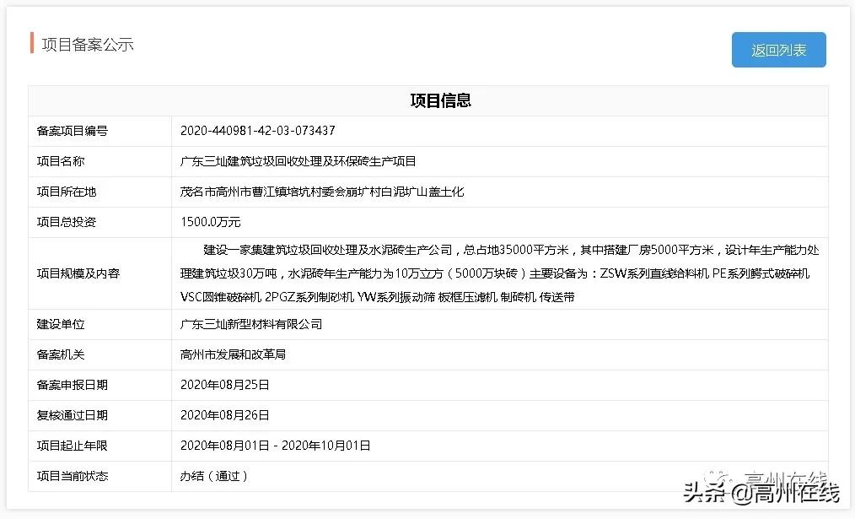Click the 项目所在地 row label
Screen dimensions: 855x519
coord(61,192)
